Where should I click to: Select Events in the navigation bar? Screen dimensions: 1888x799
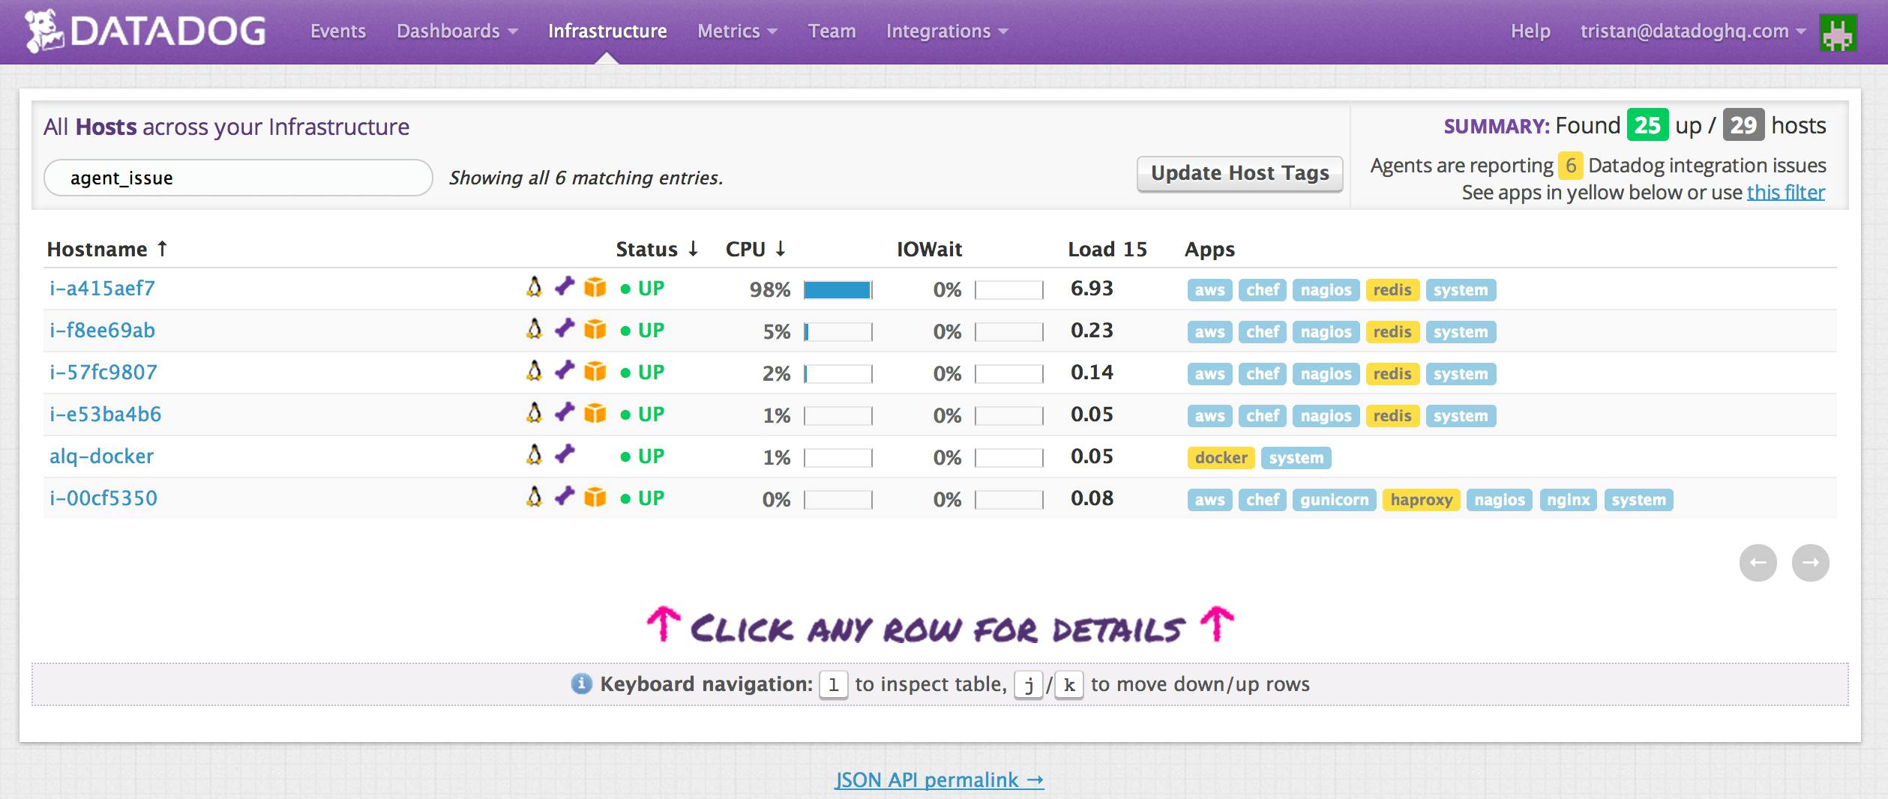(x=337, y=31)
